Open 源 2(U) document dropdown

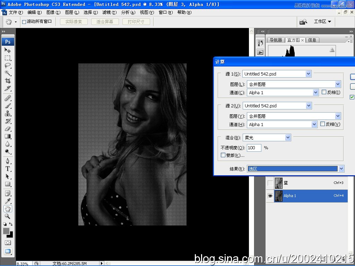click(x=309, y=106)
